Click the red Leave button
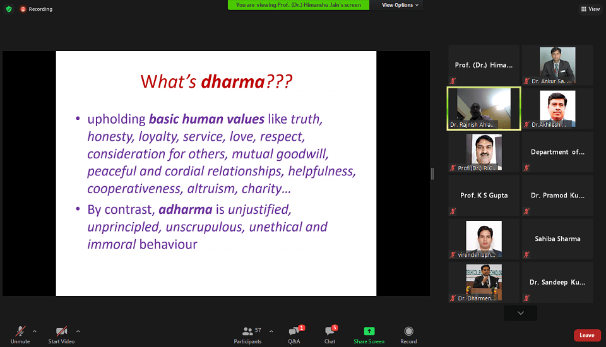Viewport: 606px width, 347px height. click(x=586, y=335)
